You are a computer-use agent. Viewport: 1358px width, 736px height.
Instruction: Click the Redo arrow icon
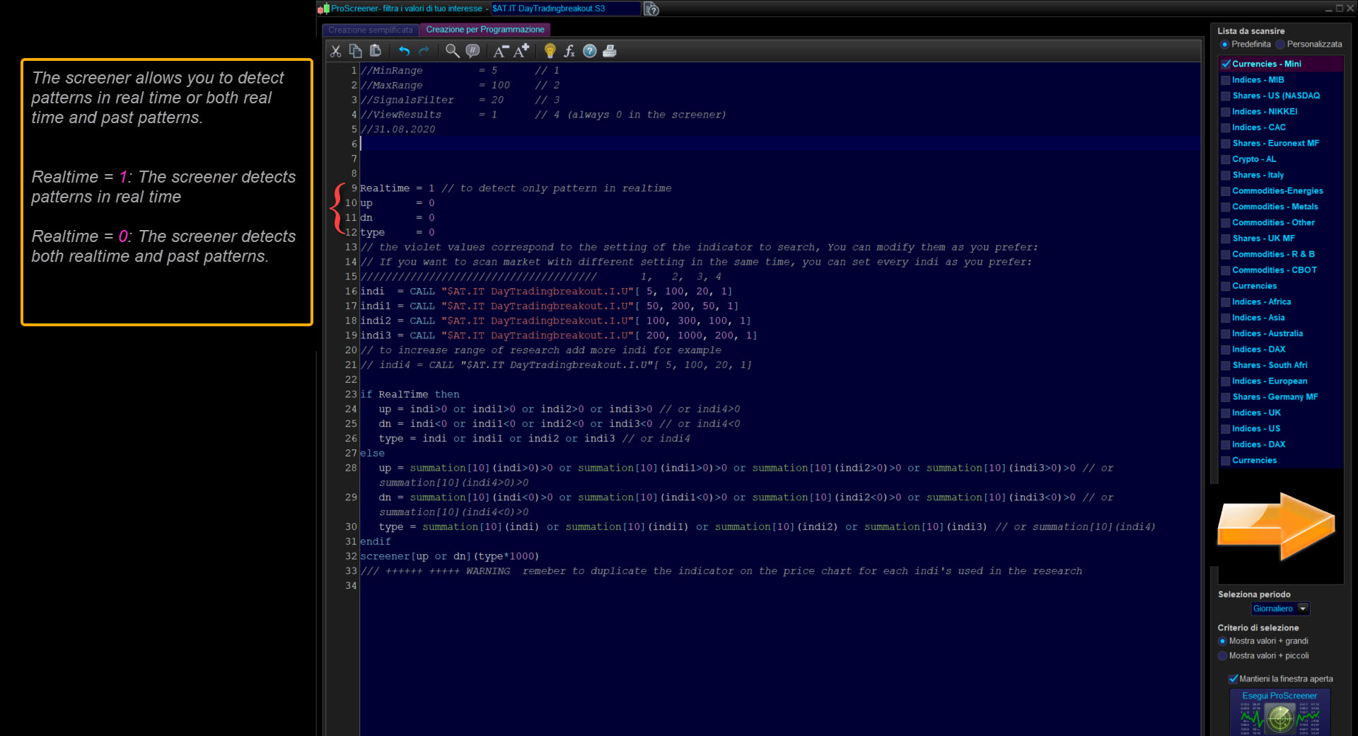point(424,51)
